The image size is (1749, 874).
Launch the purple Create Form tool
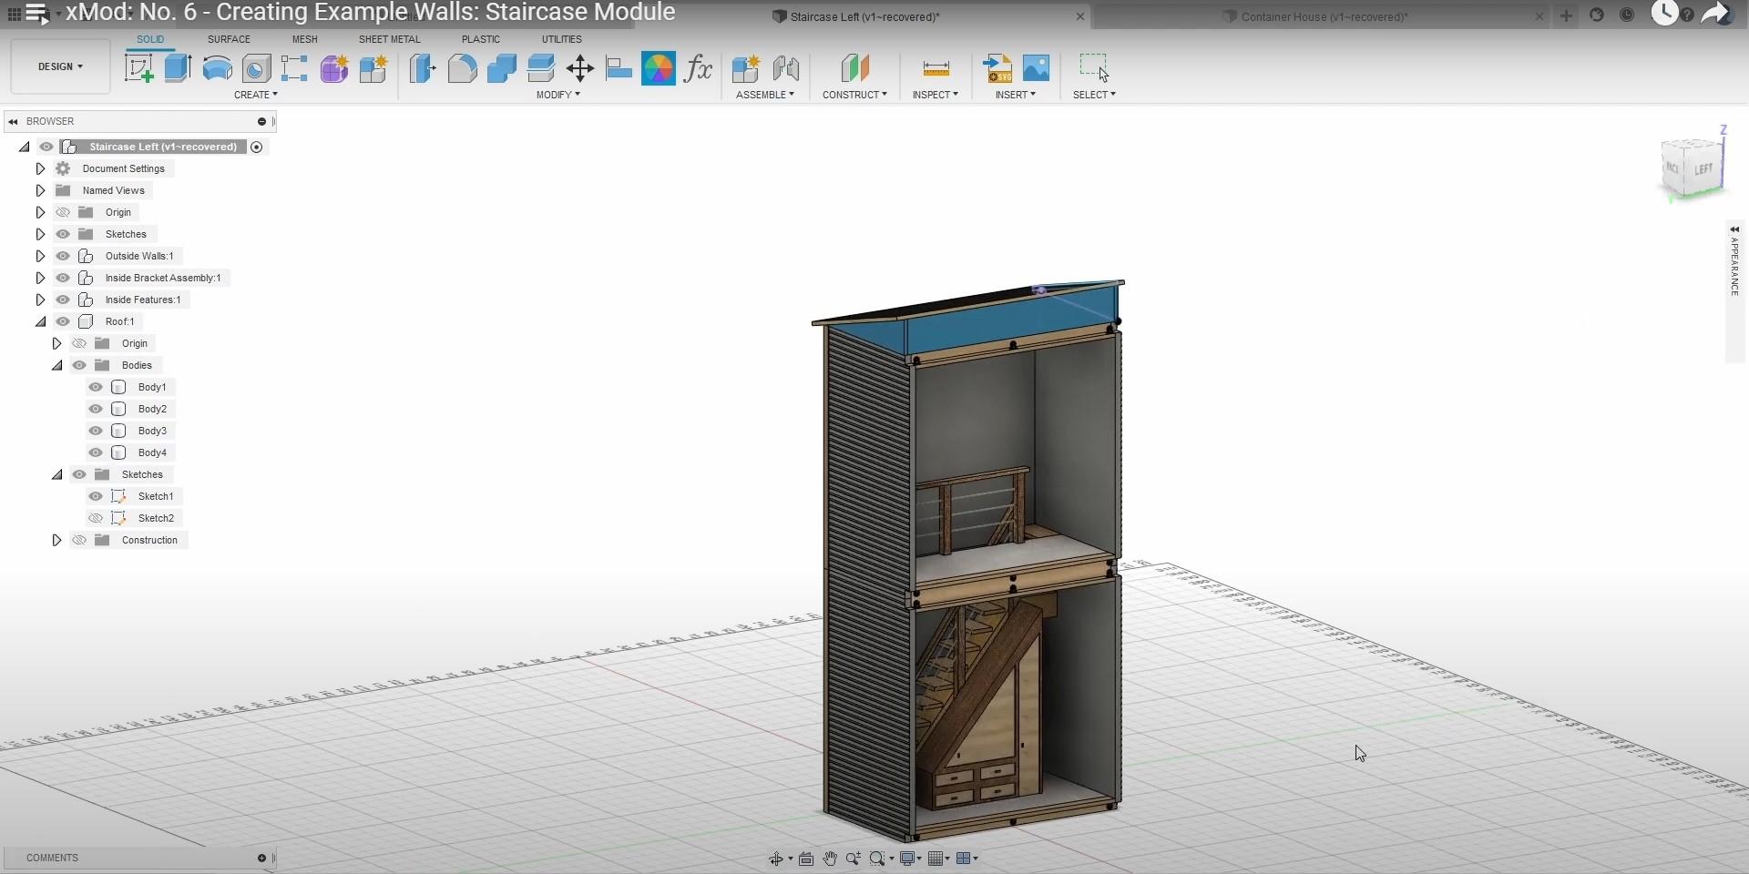point(333,68)
